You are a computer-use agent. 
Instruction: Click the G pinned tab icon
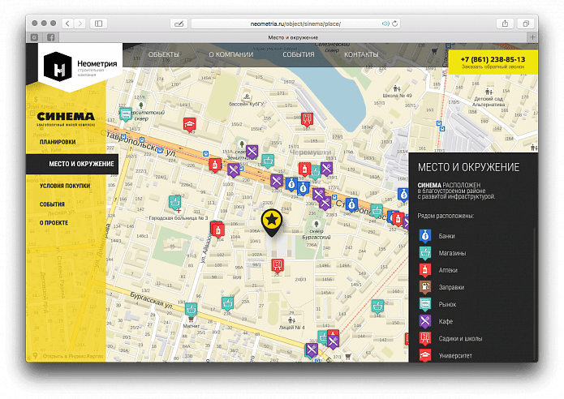(34, 37)
